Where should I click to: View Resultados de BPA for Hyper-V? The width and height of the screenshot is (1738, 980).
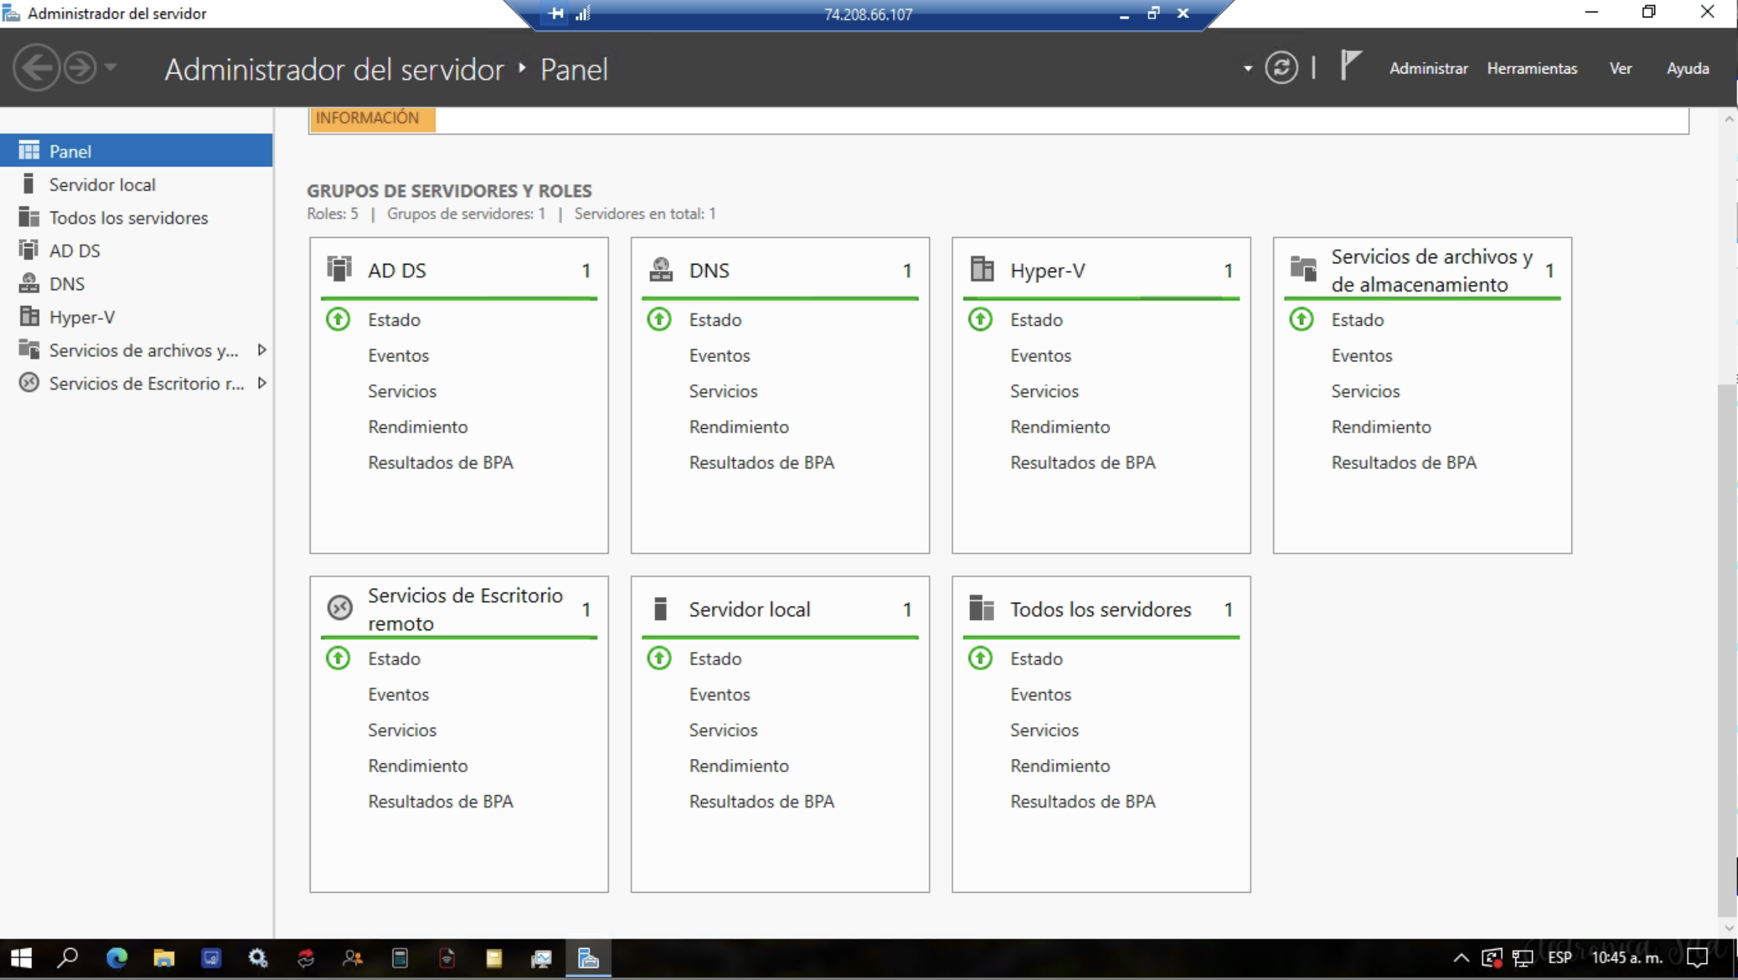pyautogui.click(x=1083, y=462)
